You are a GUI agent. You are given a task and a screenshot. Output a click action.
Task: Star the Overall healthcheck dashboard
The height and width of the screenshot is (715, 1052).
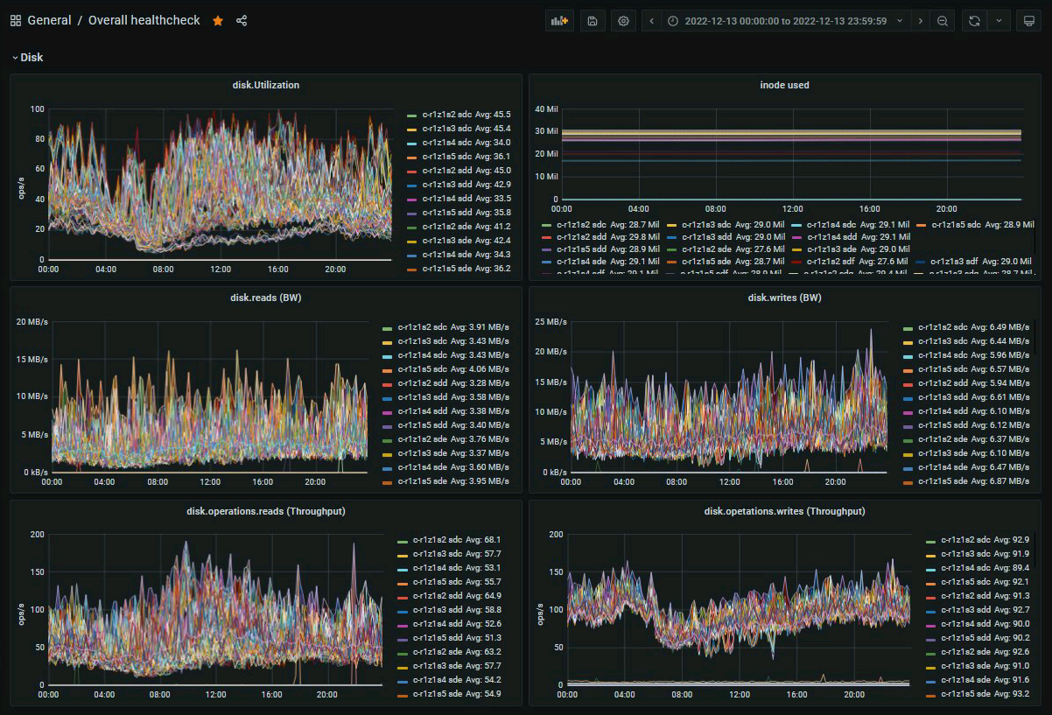click(x=218, y=21)
